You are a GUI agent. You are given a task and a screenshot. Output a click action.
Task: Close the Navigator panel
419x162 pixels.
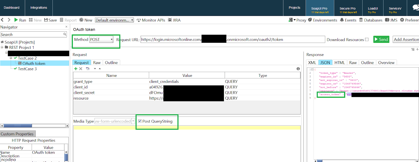tap(66, 27)
